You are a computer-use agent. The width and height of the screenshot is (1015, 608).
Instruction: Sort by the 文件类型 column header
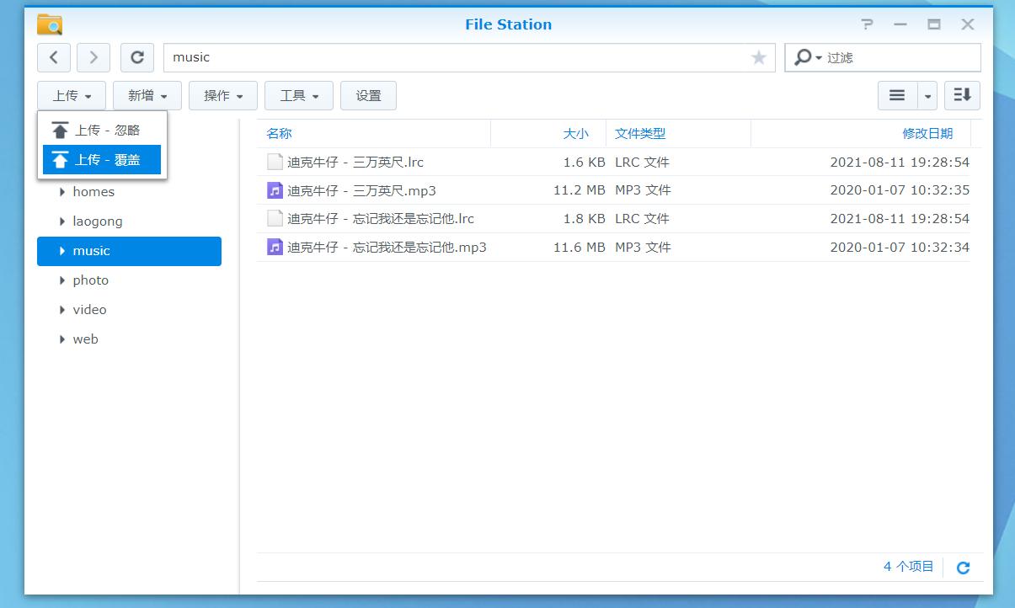pyautogui.click(x=640, y=133)
